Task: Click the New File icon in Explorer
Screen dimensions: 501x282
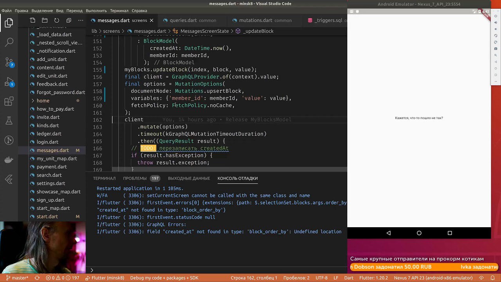Action: pos(32,20)
